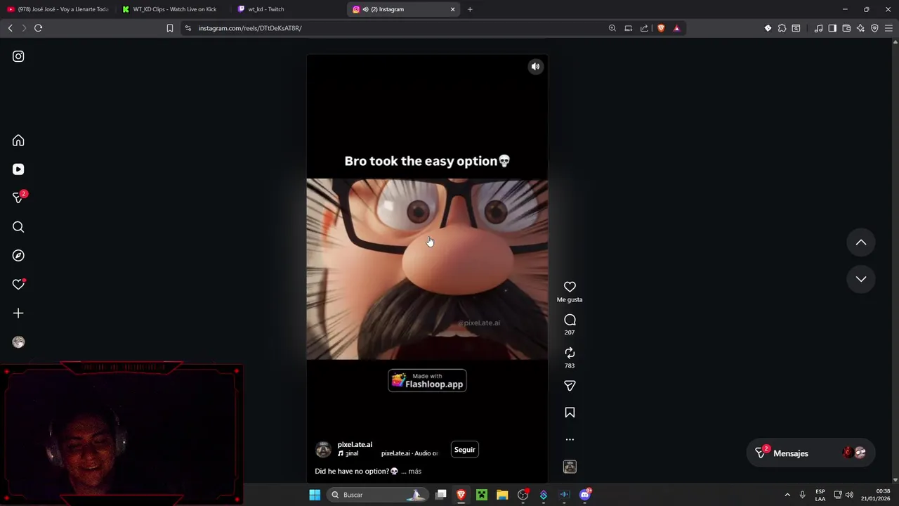Open media control music note icon

click(x=818, y=28)
